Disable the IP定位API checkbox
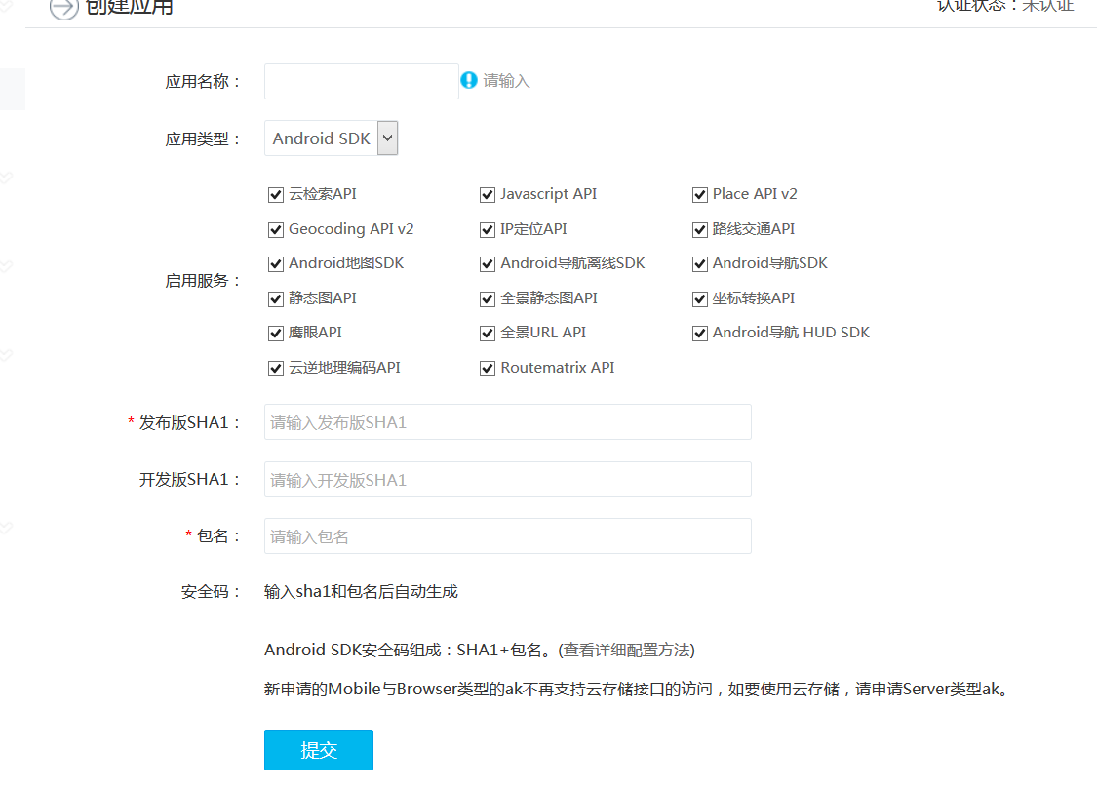Image resolution: width=1097 pixels, height=790 pixels. pos(488,229)
